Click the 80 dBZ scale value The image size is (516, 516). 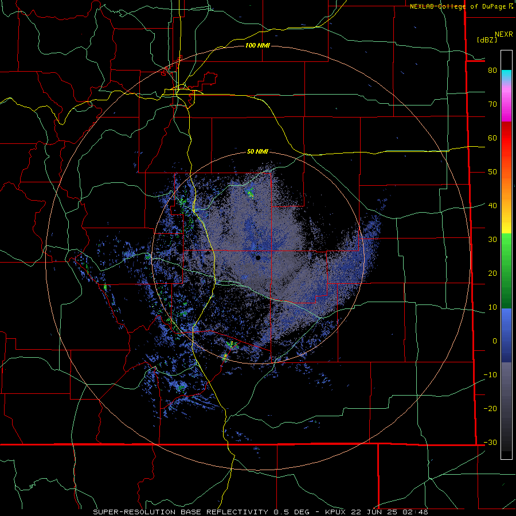click(492, 71)
